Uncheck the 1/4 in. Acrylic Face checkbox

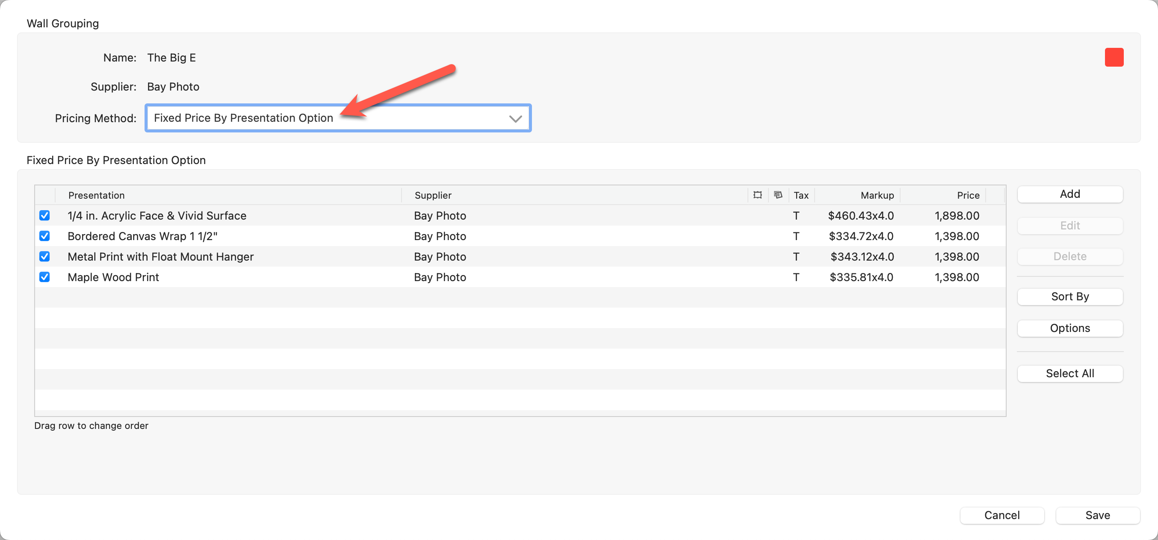pos(44,216)
